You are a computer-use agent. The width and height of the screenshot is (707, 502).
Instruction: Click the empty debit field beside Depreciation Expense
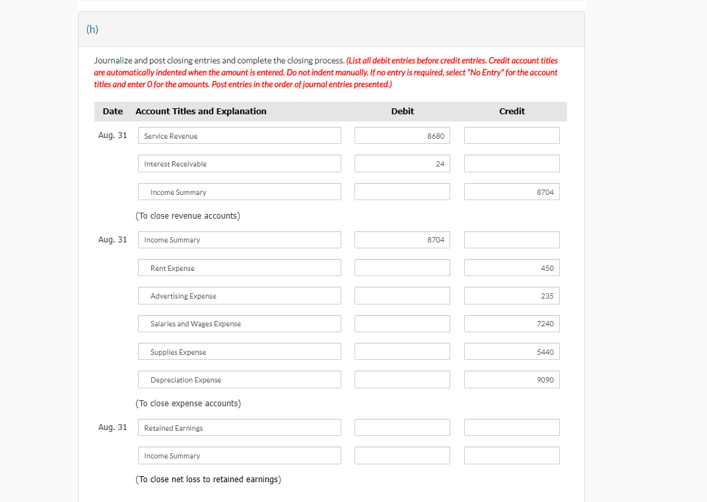pos(402,379)
